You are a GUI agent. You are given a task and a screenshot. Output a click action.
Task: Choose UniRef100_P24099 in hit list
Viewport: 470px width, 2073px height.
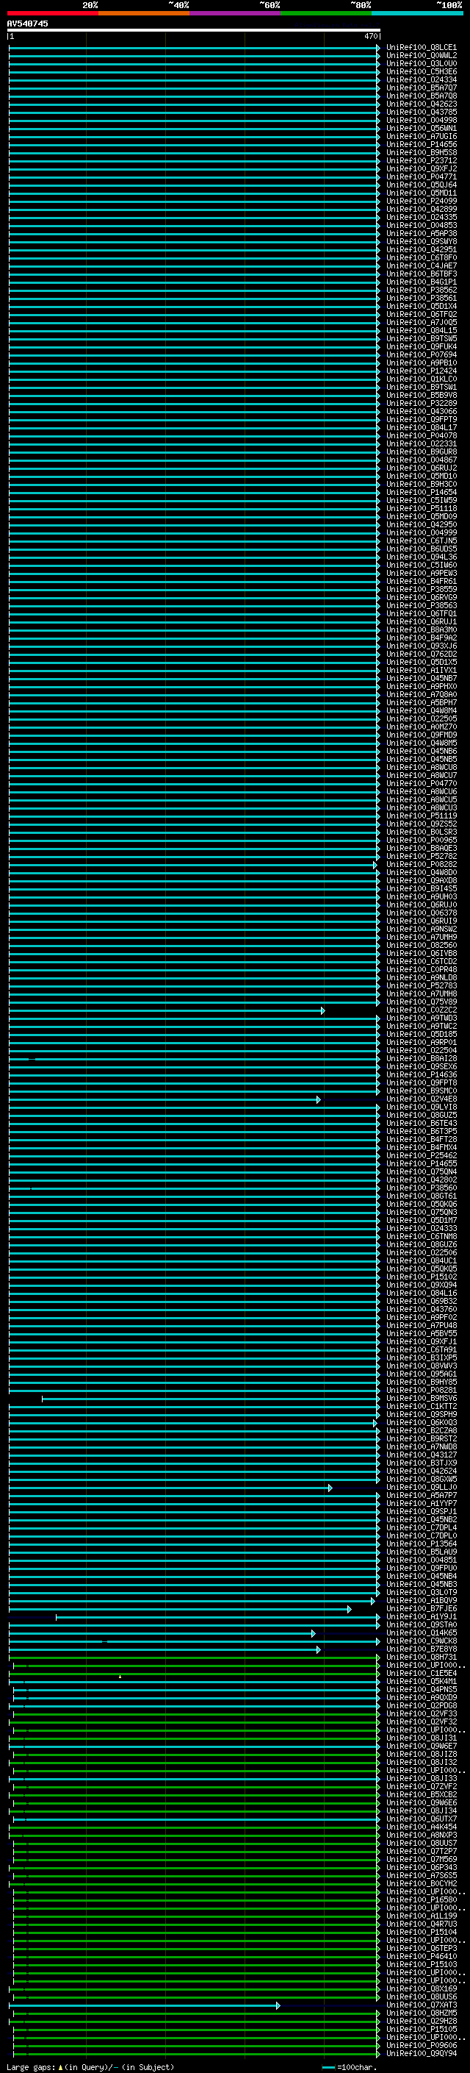pyautogui.click(x=421, y=201)
